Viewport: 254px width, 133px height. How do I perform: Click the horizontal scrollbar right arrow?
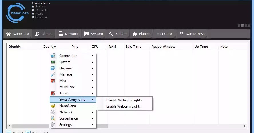pos(245,126)
